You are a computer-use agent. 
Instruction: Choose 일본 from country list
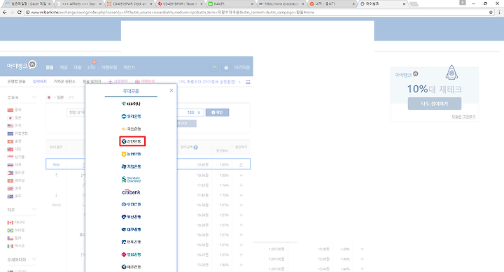click(x=14, y=118)
